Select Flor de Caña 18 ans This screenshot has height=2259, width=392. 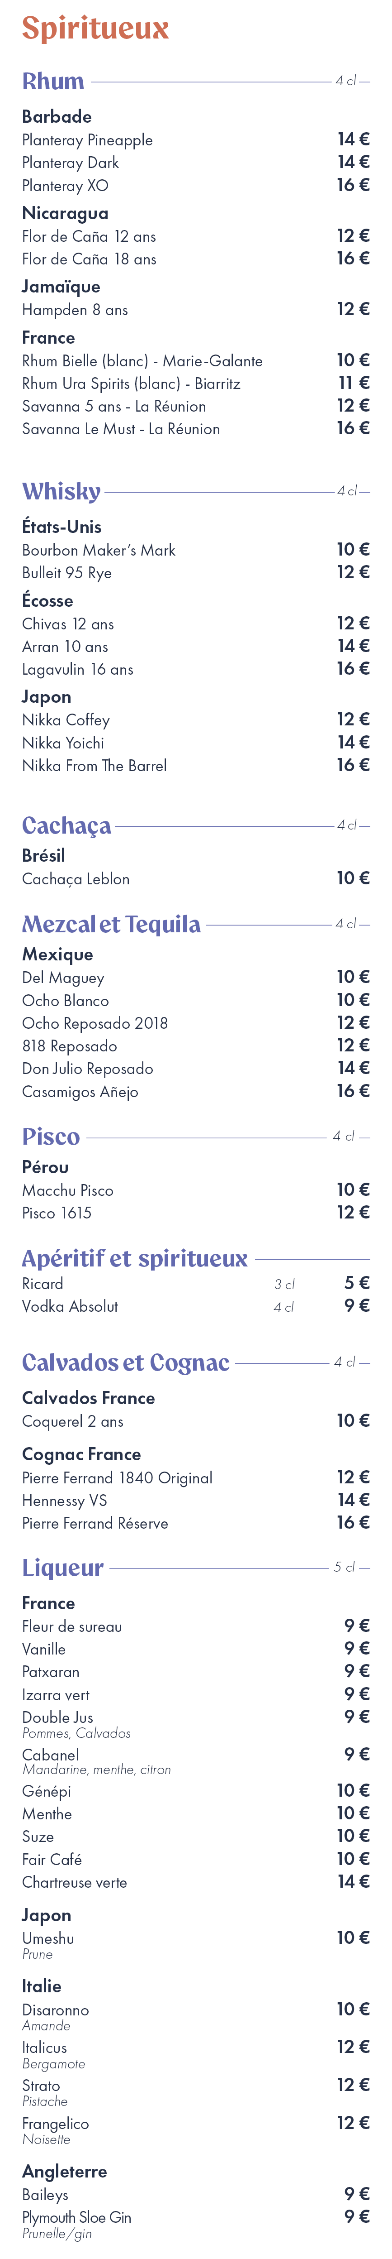point(89,259)
